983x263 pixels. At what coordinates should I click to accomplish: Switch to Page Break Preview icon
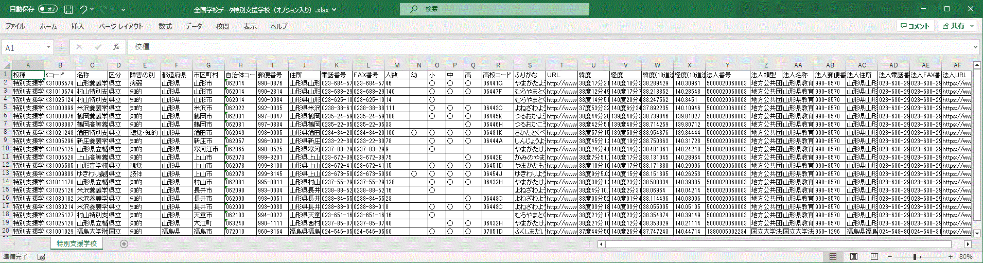tap(874, 257)
